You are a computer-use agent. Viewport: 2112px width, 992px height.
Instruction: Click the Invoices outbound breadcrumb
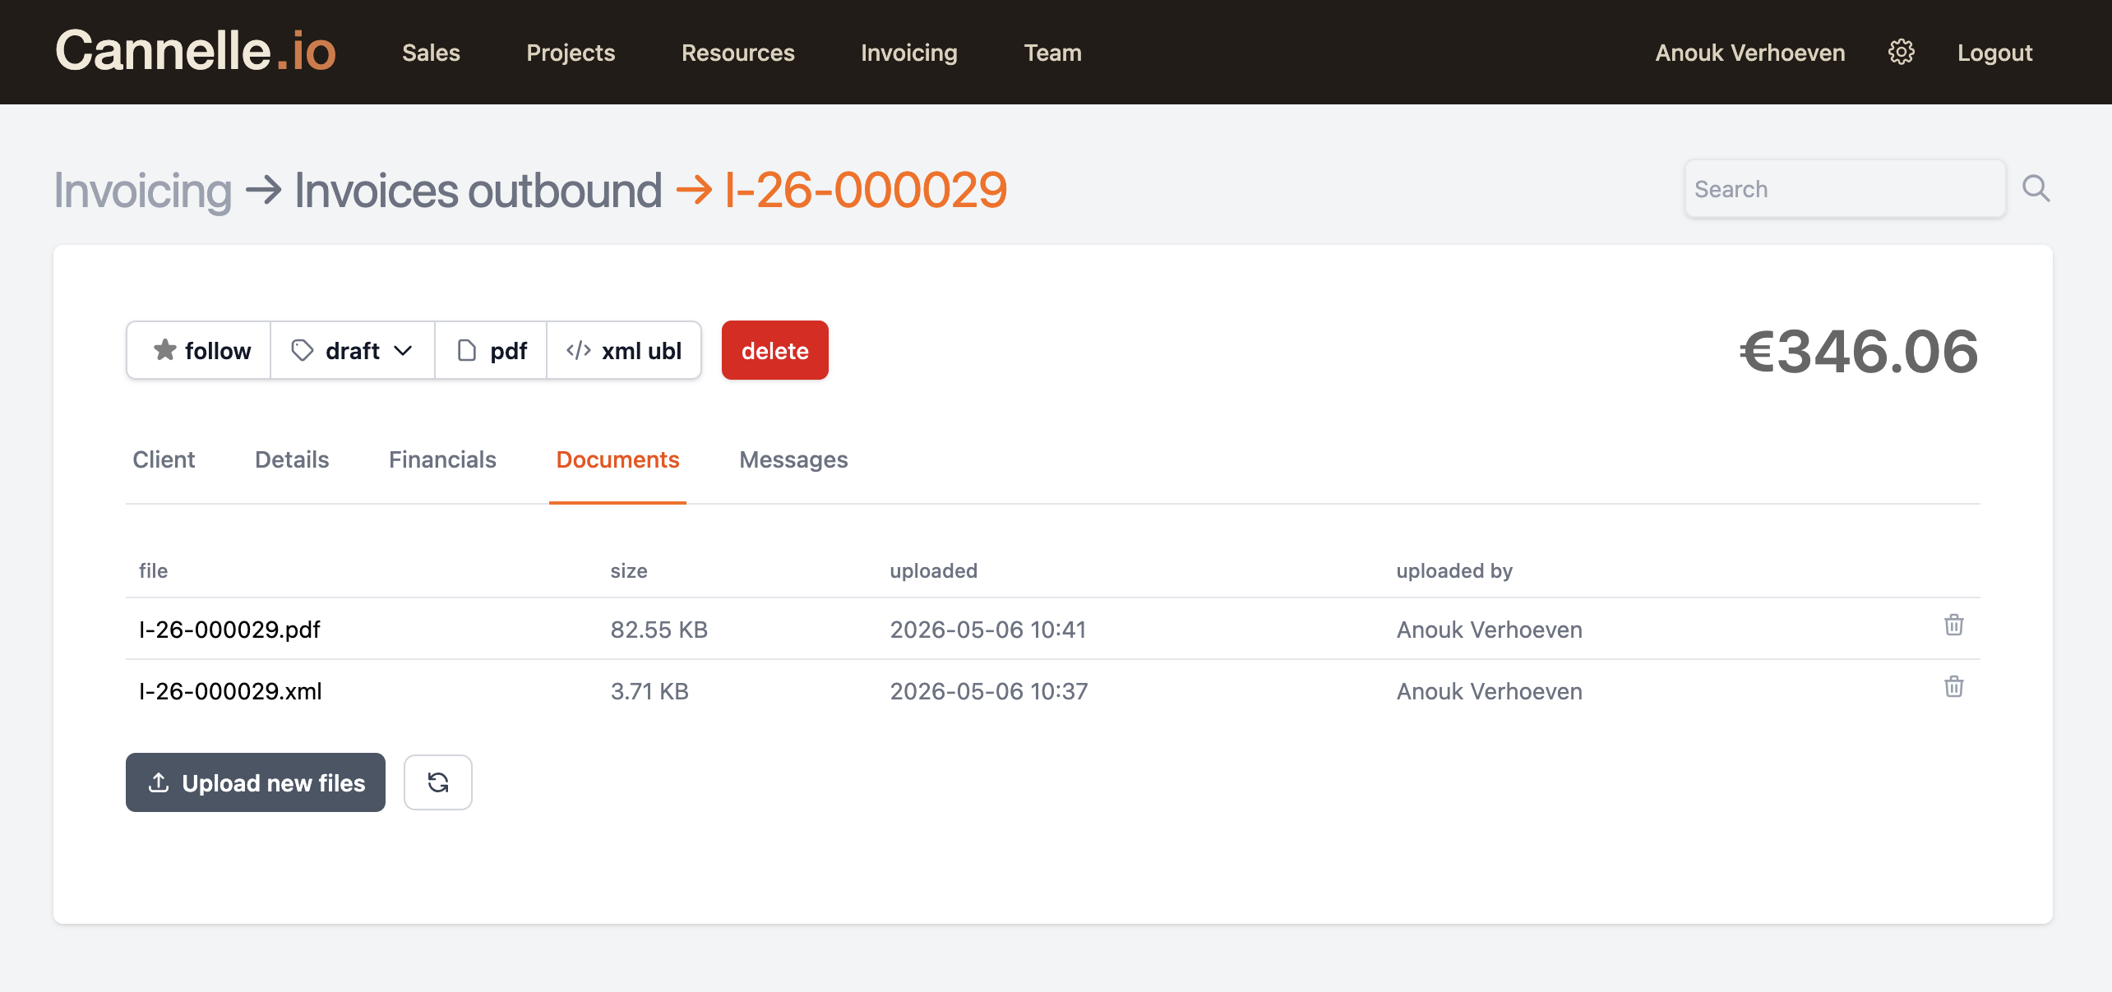[478, 191]
